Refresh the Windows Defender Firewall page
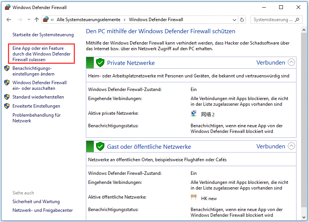Image resolution: width=309 pixels, height=222 pixels. point(242,20)
